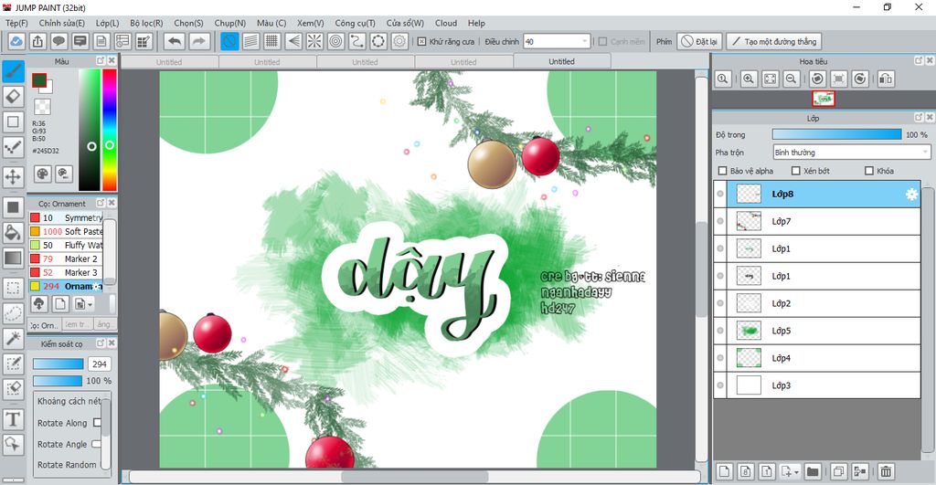Image resolution: width=936 pixels, height=485 pixels.
Task: Select the rectangular Selection tool
Action: (x=13, y=288)
